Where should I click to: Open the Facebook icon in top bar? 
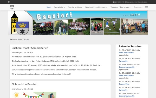tap(9, 2)
